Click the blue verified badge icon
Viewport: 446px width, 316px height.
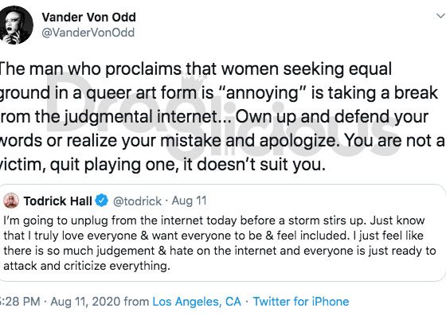tap(102, 201)
